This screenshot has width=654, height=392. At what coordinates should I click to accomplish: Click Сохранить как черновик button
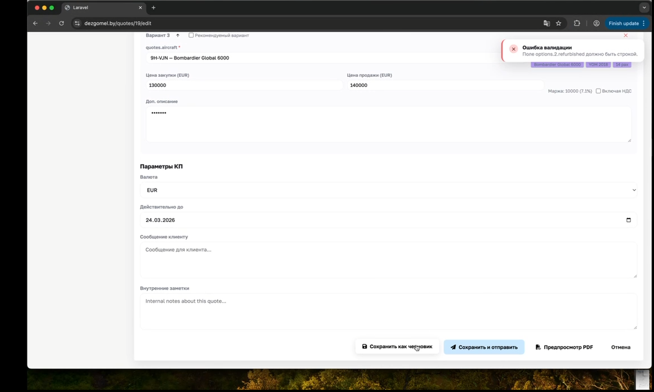[x=397, y=347]
